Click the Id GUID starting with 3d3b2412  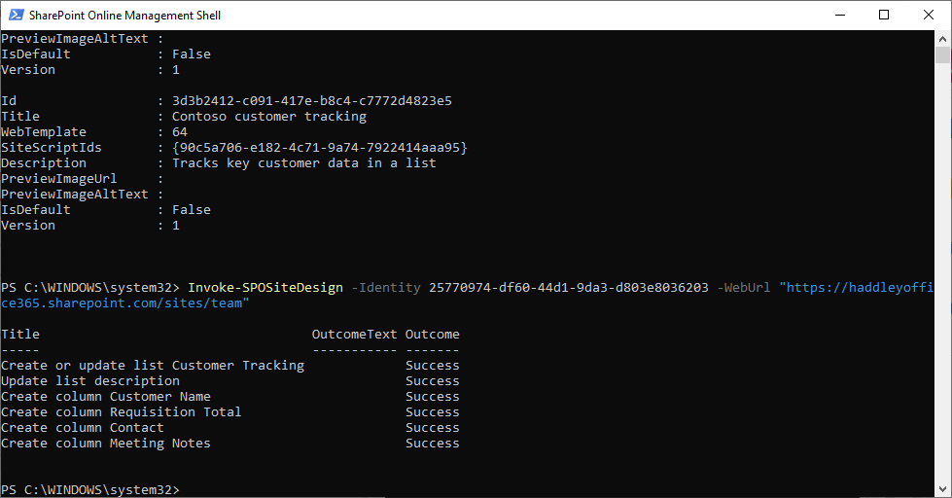pyautogui.click(x=311, y=101)
